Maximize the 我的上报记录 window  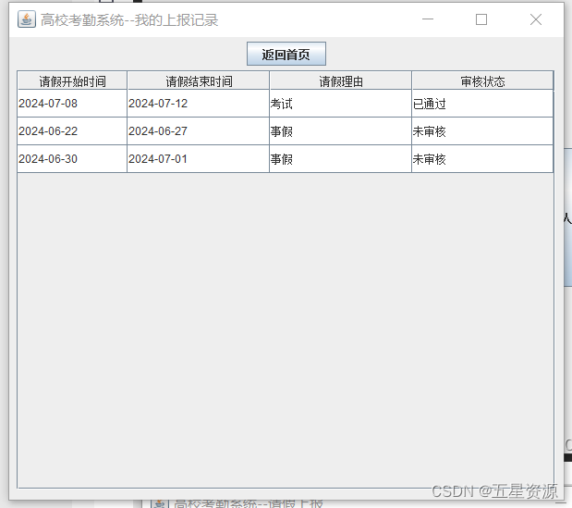(x=481, y=19)
